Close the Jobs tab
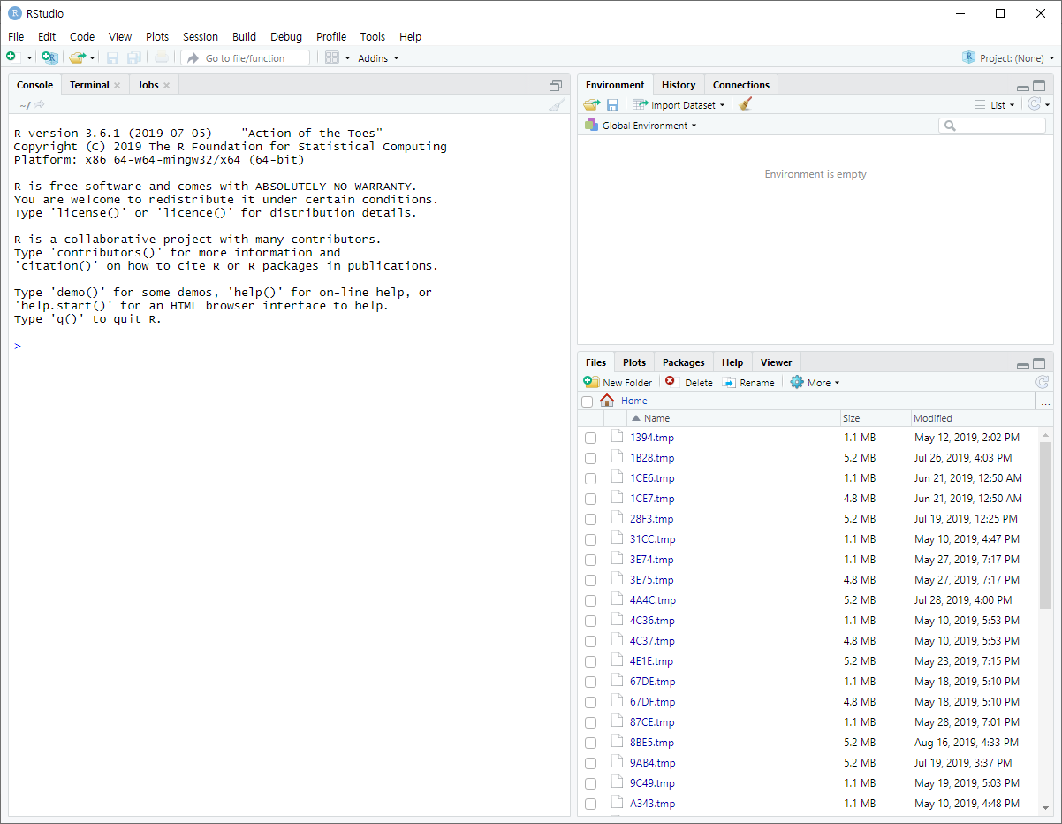The image size is (1062, 824). pyautogui.click(x=166, y=86)
